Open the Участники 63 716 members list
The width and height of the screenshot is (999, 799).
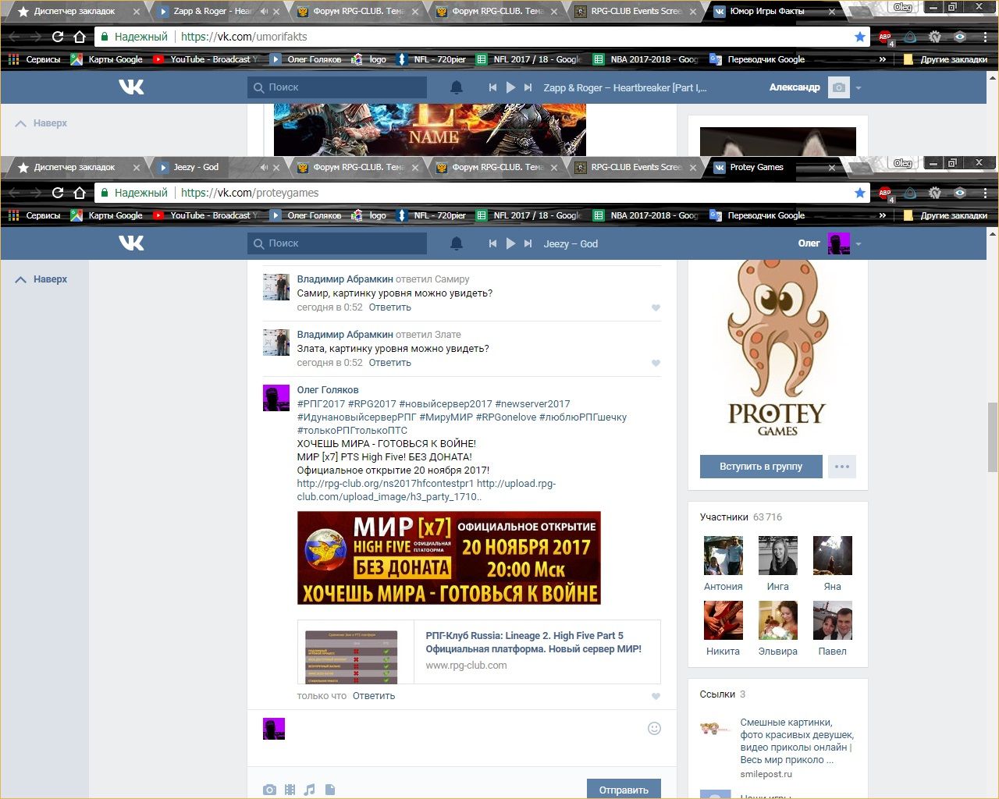(741, 517)
